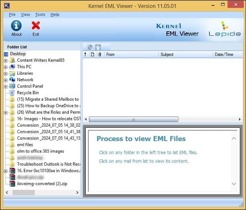The height and width of the screenshot is (210, 246).
Task: Select the Desktop root icon
Action: [6, 54]
